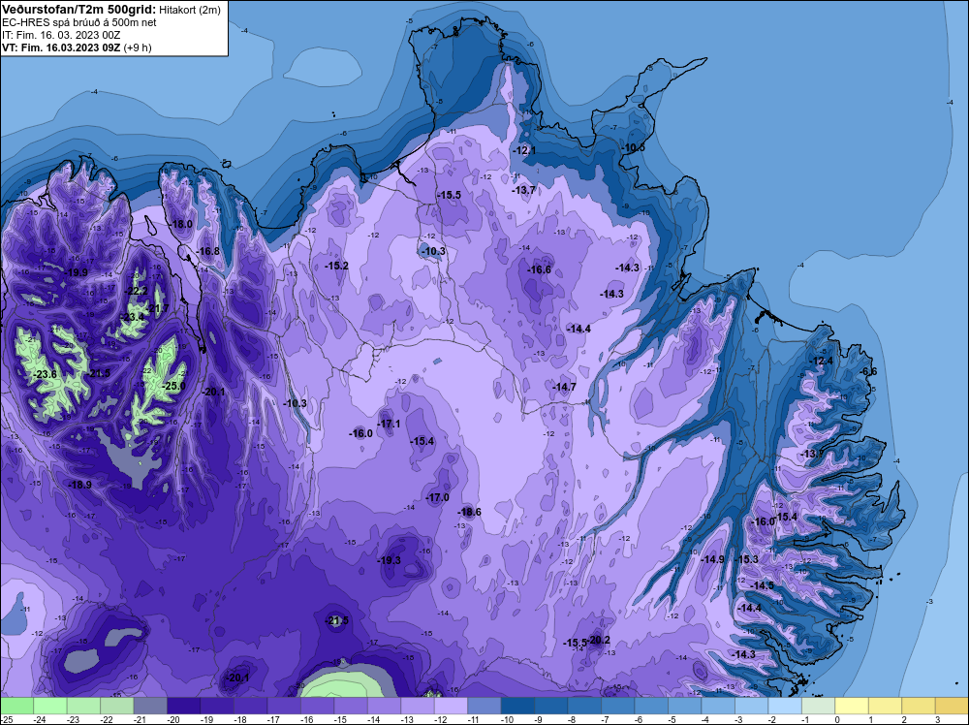Select the -20.2 temperature value

(598, 640)
